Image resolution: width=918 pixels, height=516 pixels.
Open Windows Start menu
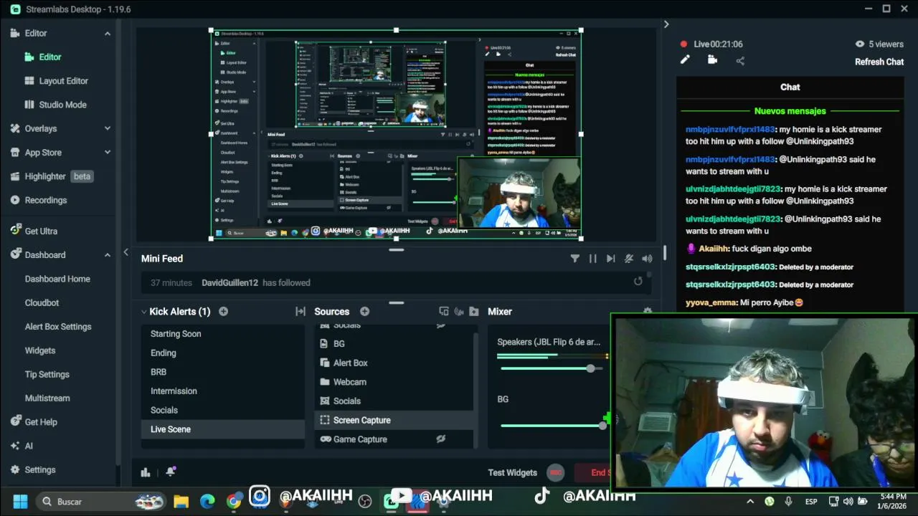click(20, 502)
